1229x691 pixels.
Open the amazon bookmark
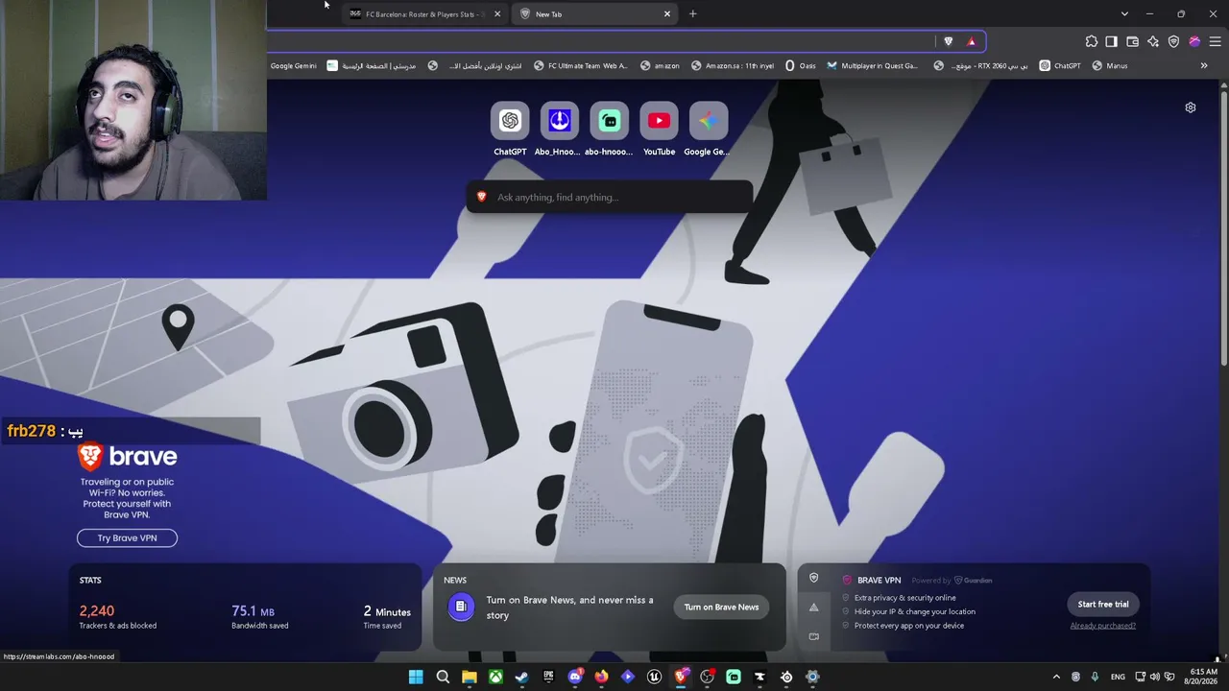coord(660,66)
